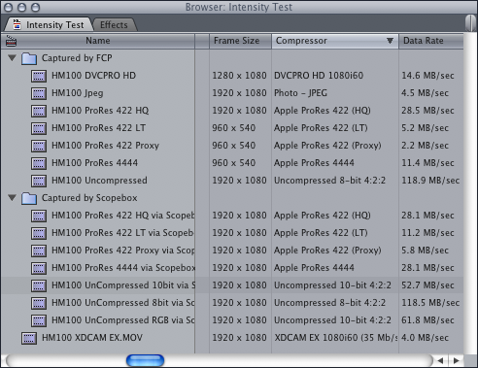Click the HM100 XDCAM EX.MOV clip icon
Image resolution: width=478 pixels, height=368 pixels.
tap(29, 338)
